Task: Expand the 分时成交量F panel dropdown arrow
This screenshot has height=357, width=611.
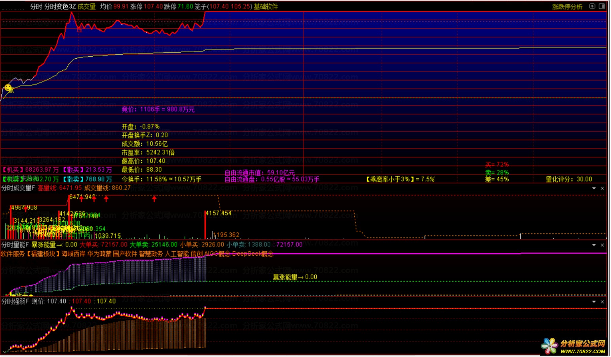Action: pyautogui.click(x=594, y=188)
